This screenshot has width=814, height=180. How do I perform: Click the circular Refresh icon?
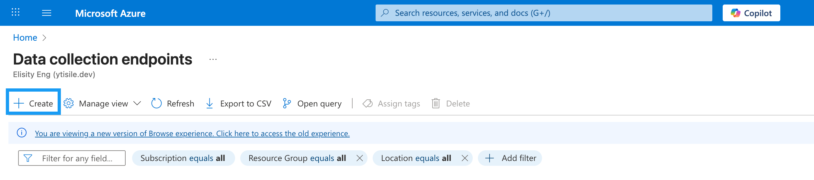pyautogui.click(x=156, y=103)
